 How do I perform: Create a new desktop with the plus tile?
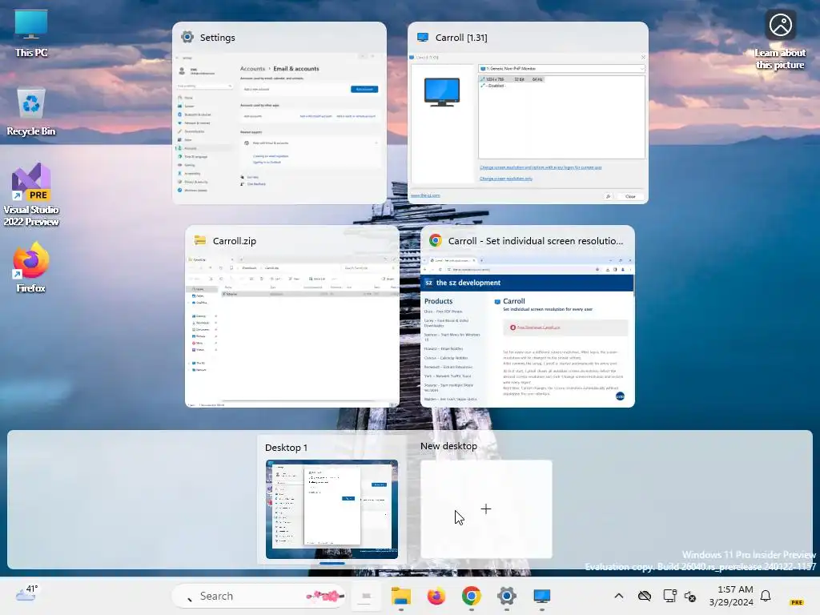[x=486, y=508]
